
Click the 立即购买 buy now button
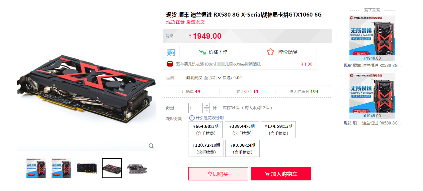click(218, 174)
